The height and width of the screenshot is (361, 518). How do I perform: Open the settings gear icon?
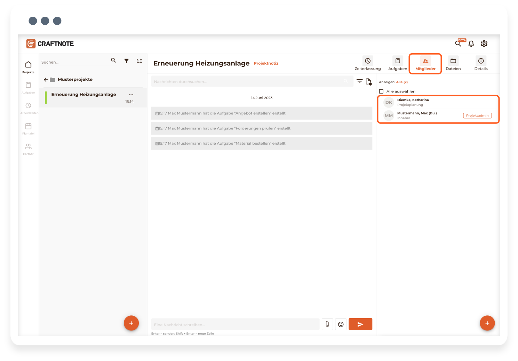(484, 44)
